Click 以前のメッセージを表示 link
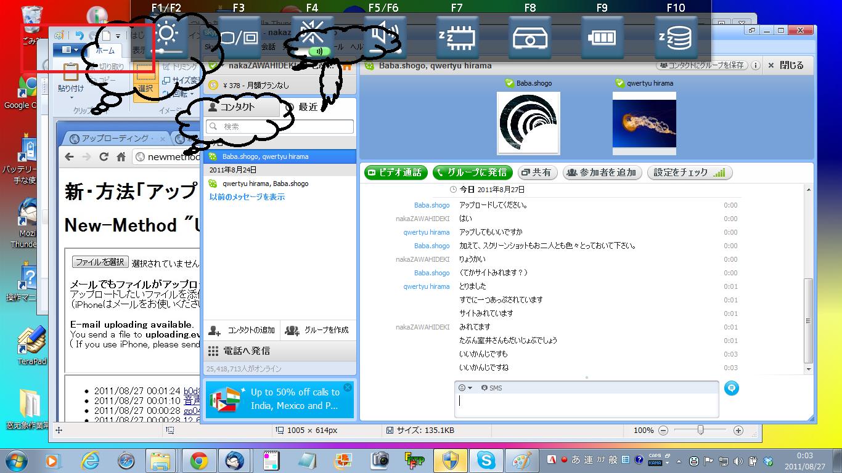 247,197
